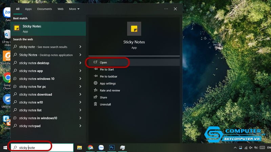Click the large Sticky Notes app icon in preview pane
The width and height of the screenshot is (271, 152).
coord(134,29)
